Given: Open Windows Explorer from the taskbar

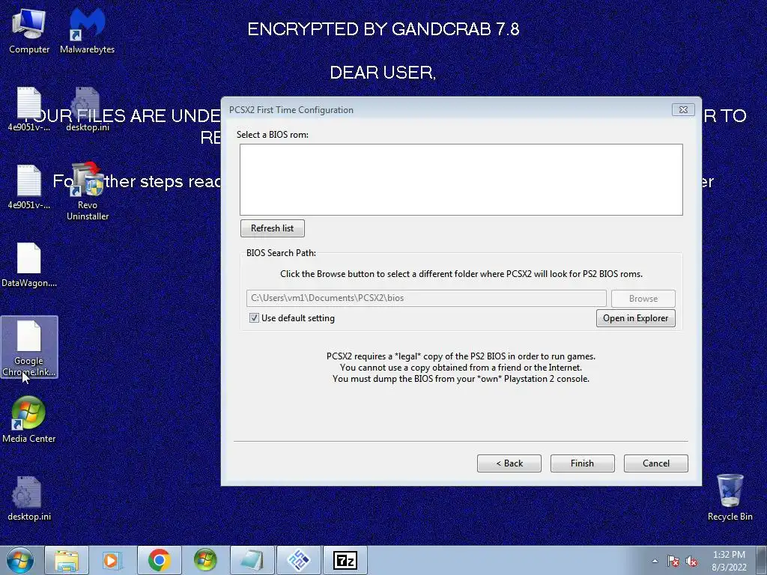Looking at the screenshot, I should tap(67, 560).
